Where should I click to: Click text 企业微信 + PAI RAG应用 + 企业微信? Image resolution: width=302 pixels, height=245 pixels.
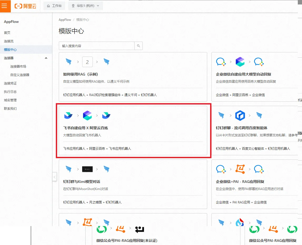pyautogui.click(x=241, y=202)
